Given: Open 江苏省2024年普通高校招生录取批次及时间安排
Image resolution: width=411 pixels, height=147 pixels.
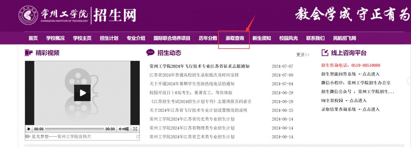Looking at the screenshot, I should [x=194, y=75].
